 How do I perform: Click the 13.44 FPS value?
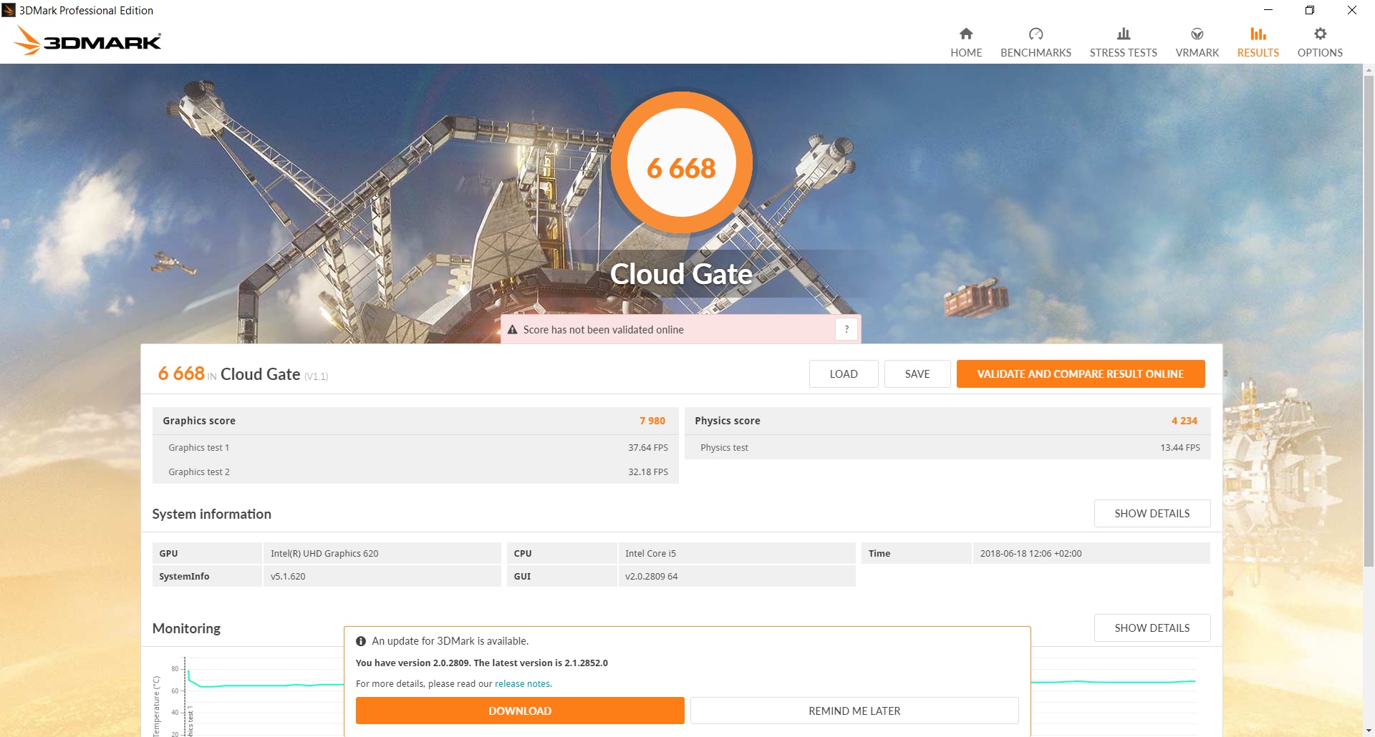click(x=1180, y=447)
